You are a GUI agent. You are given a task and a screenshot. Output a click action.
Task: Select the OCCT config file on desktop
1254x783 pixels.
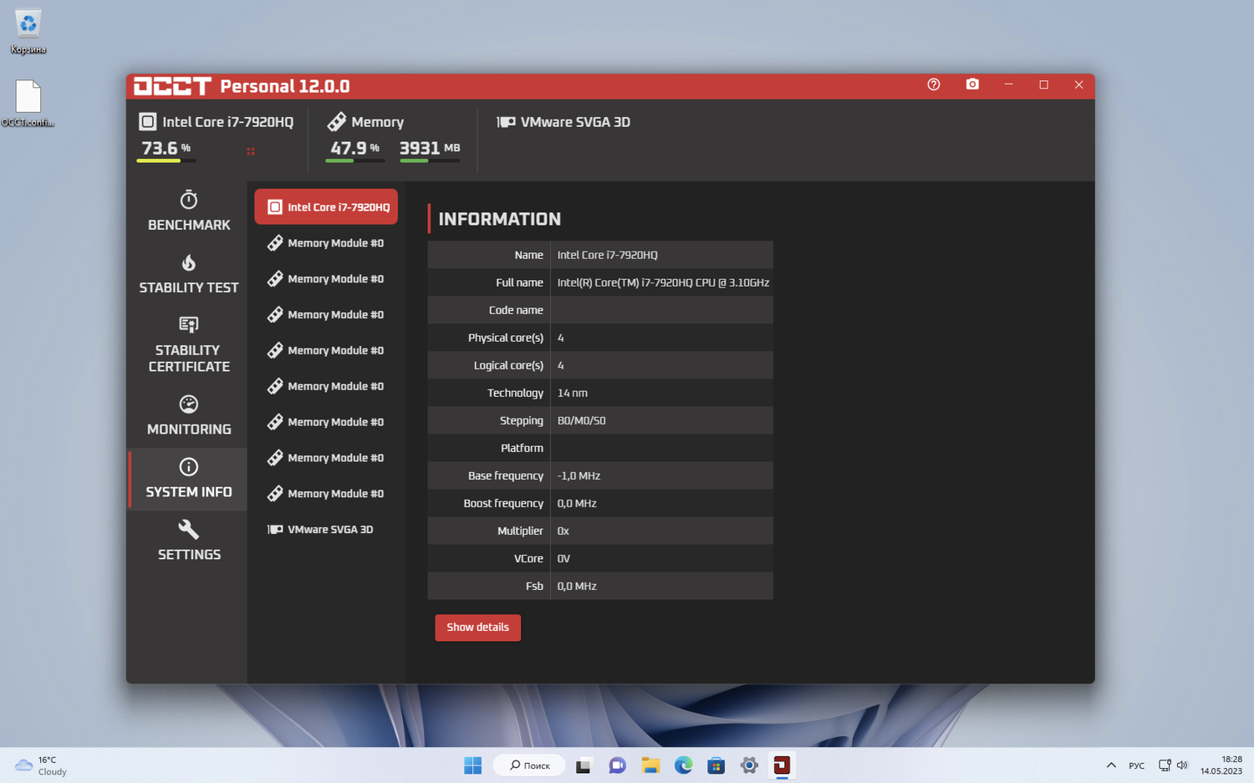28,104
